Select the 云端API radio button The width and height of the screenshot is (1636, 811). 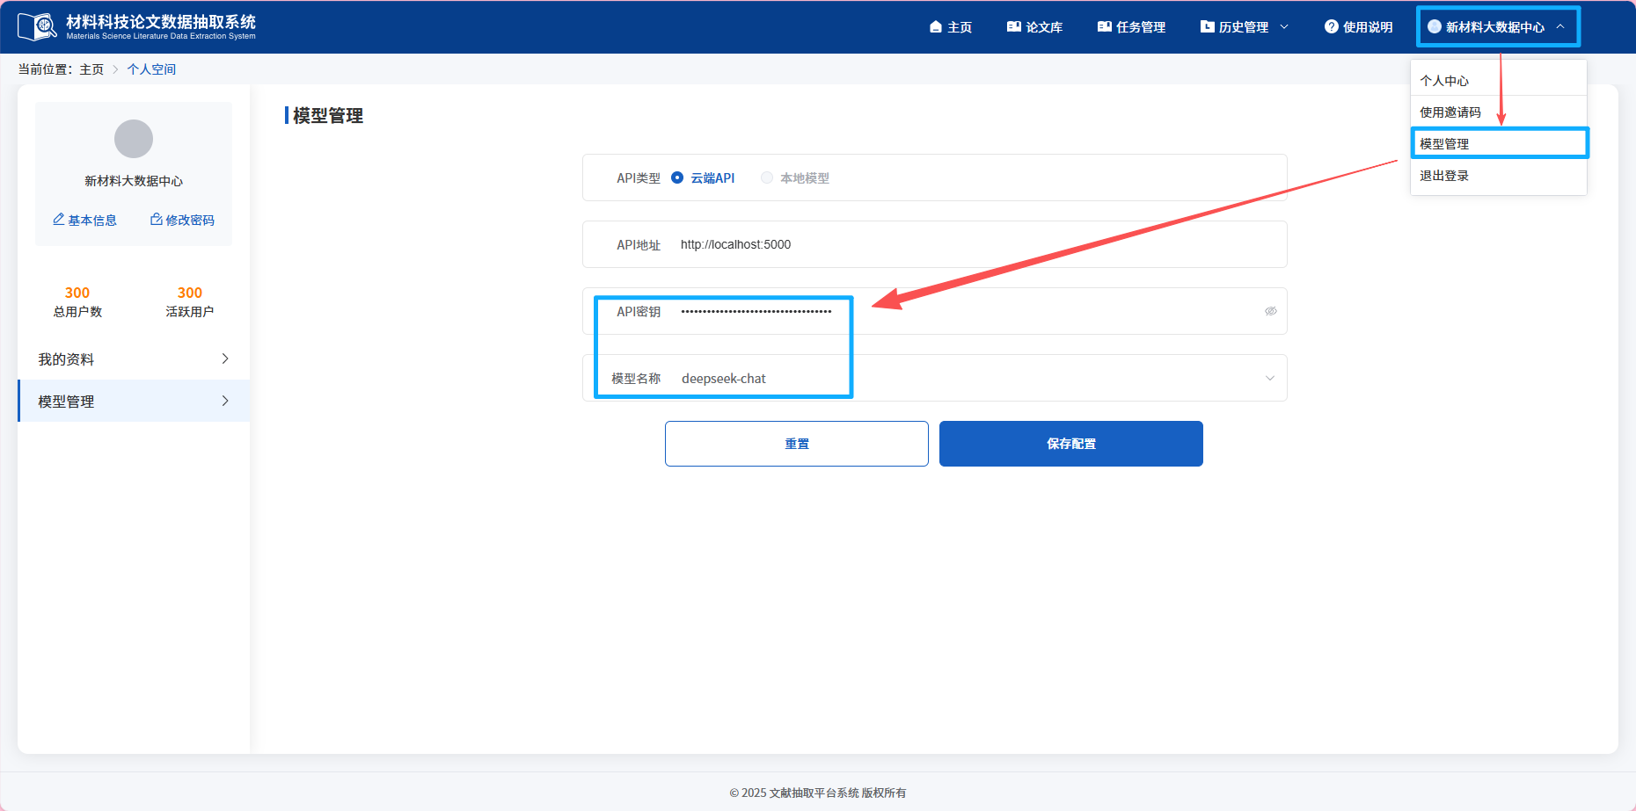(676, 177)
